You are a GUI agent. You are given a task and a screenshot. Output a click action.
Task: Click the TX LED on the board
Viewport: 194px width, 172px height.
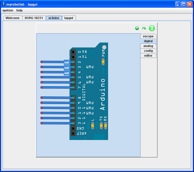click(x=101, y=126)
